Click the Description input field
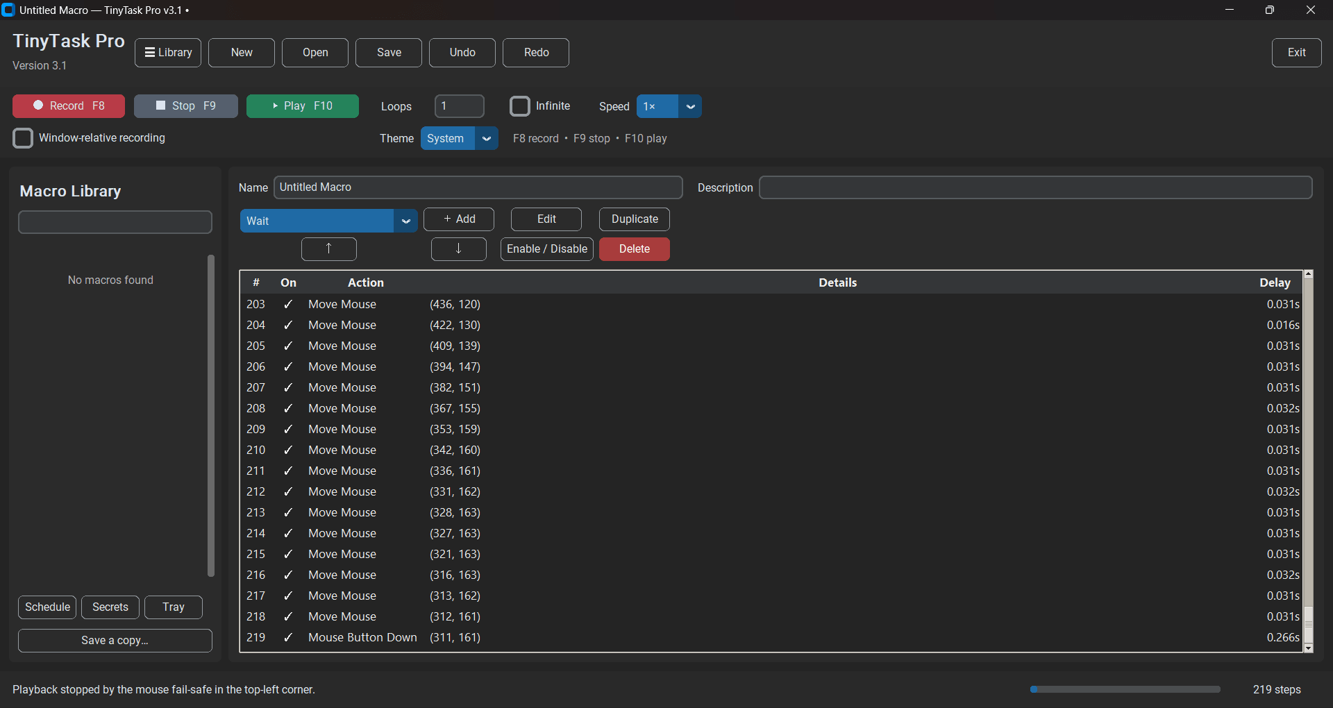This screenshot has height=708, width=1333. tap(1036, 187)
